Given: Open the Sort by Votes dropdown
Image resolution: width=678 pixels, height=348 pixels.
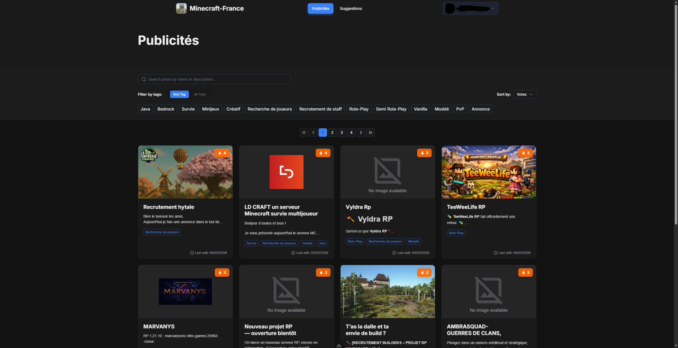Looking at the screenshot, I should click(x=525, y=94).
